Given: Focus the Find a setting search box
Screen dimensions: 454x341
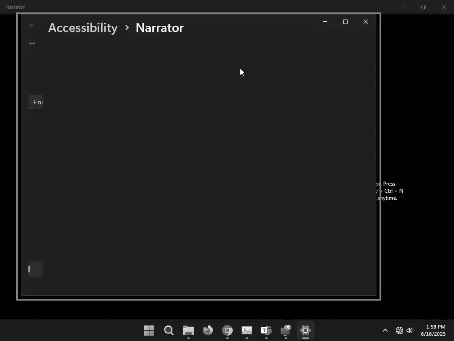Looking at the screenshot, I should click(36, 102).
